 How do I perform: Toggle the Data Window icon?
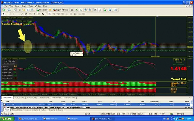(x=20, y=10)
